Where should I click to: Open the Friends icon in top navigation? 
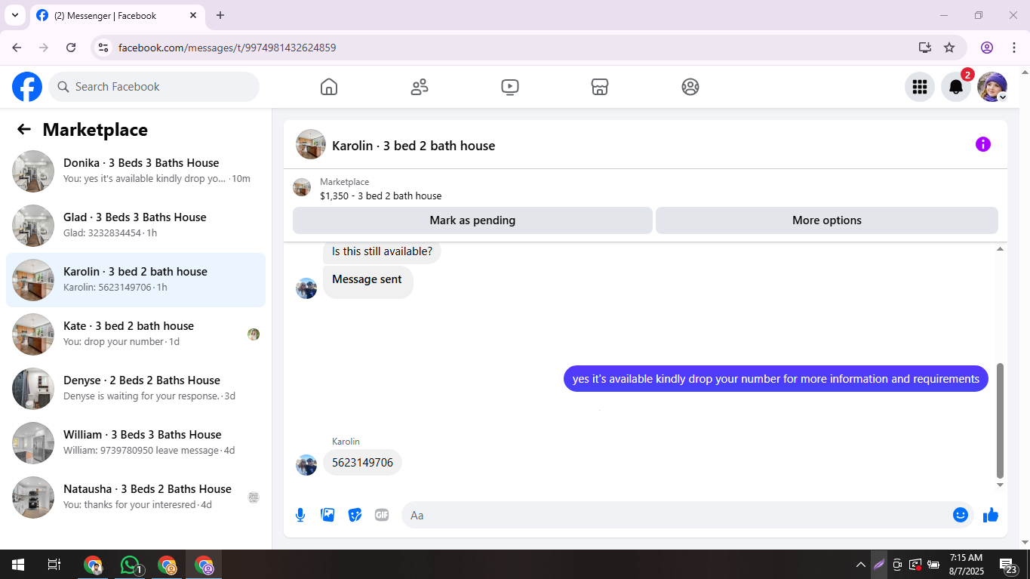420,87
